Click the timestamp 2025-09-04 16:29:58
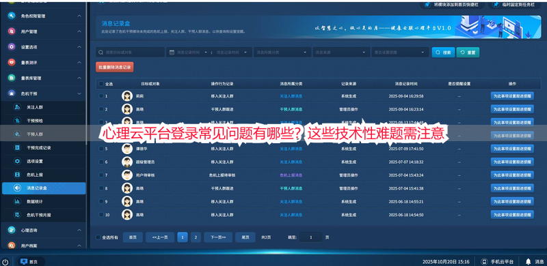This screenshot has height=266, width=547. [406, 95]
